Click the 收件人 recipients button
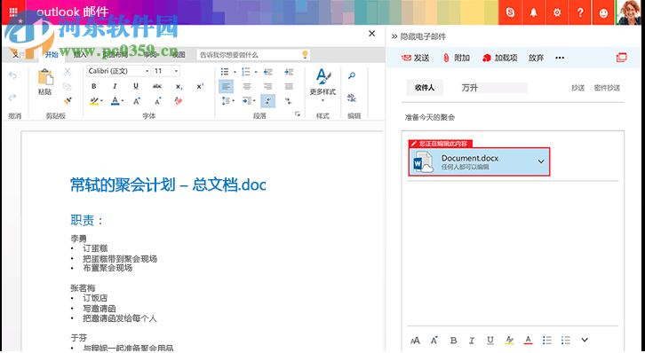This screenshot has width=645, height=353. click(425, 88)
